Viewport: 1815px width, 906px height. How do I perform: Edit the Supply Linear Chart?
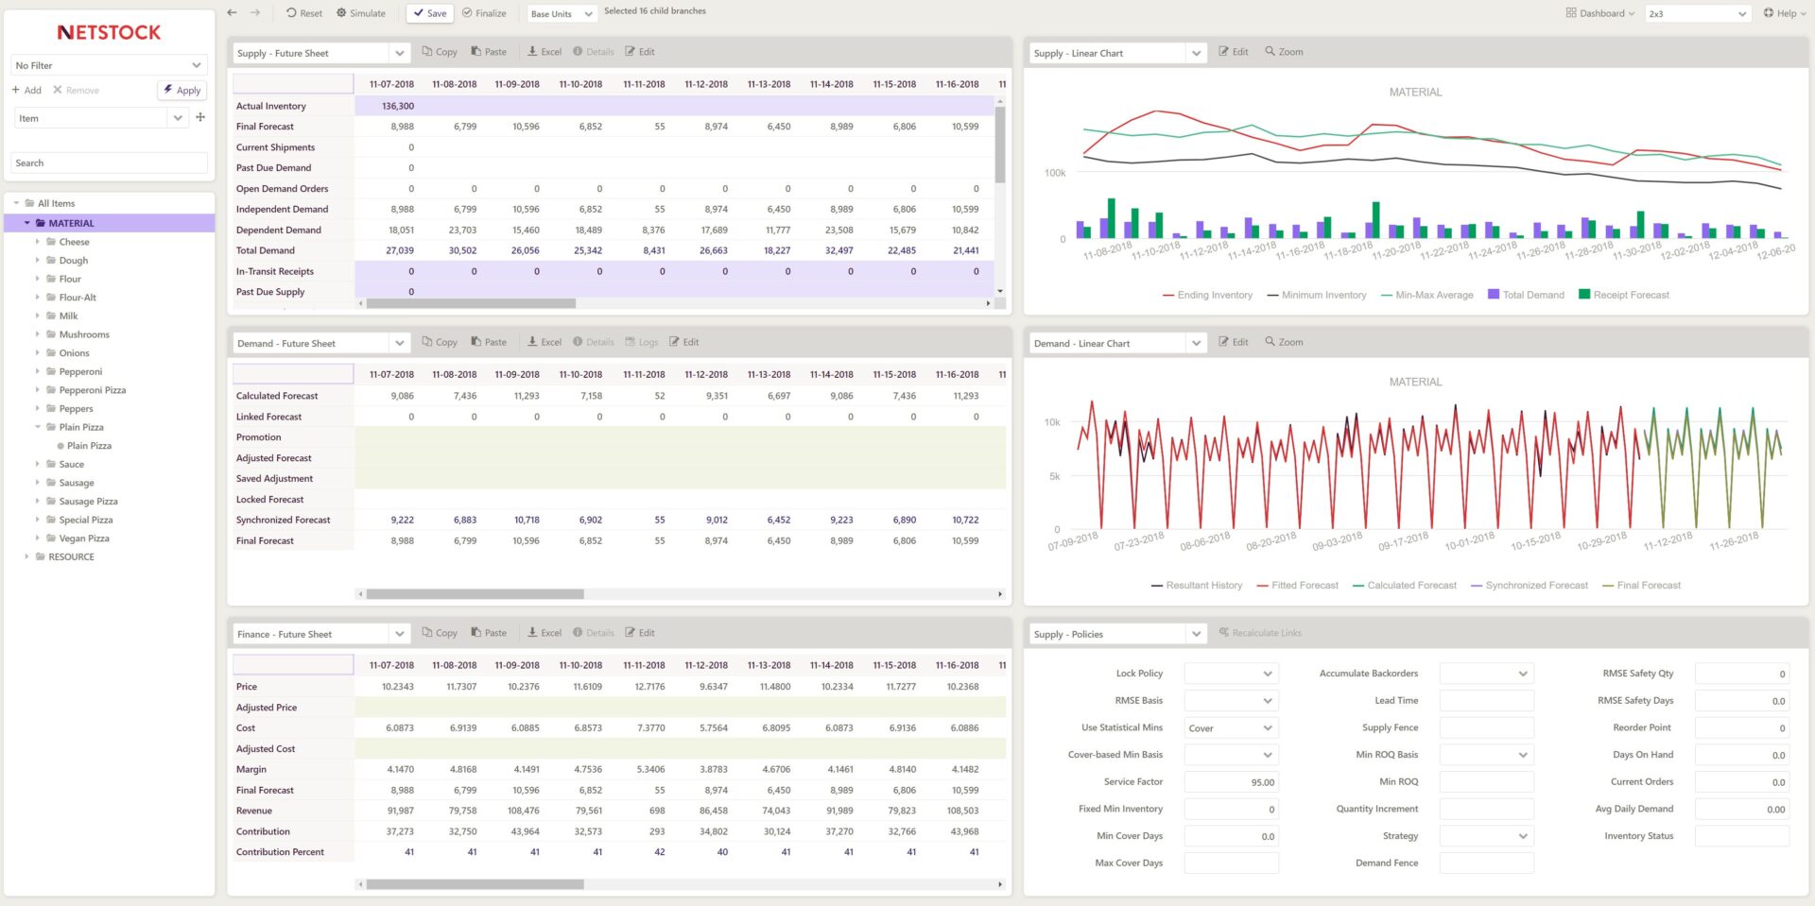pos(1234,52)
